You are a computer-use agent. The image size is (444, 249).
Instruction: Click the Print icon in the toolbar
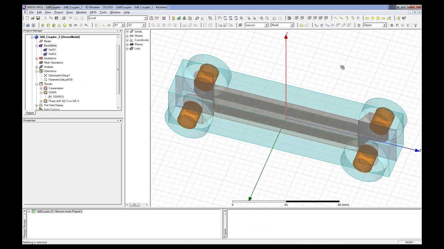[x=63, y=18]
